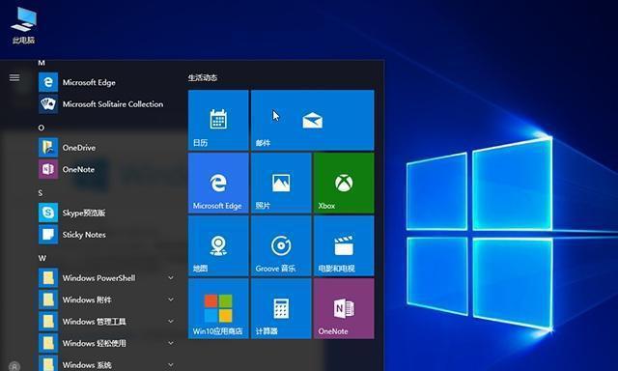The image size is (618, 371).
Task: Click the Microsoft Edge icon in app list
Action: pyautogui.click(x=48, y=82)
